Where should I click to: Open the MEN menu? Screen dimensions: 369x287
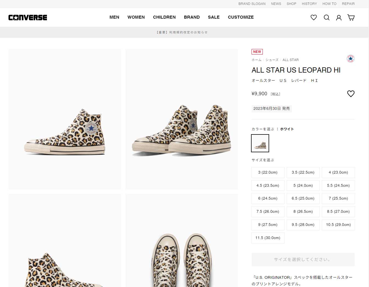(x=114, y=17)
